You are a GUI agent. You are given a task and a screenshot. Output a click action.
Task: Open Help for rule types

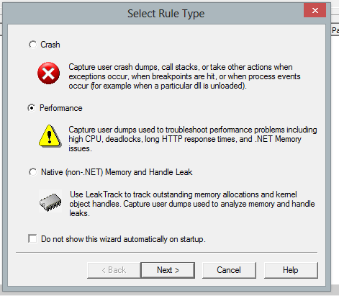(291, 270)
